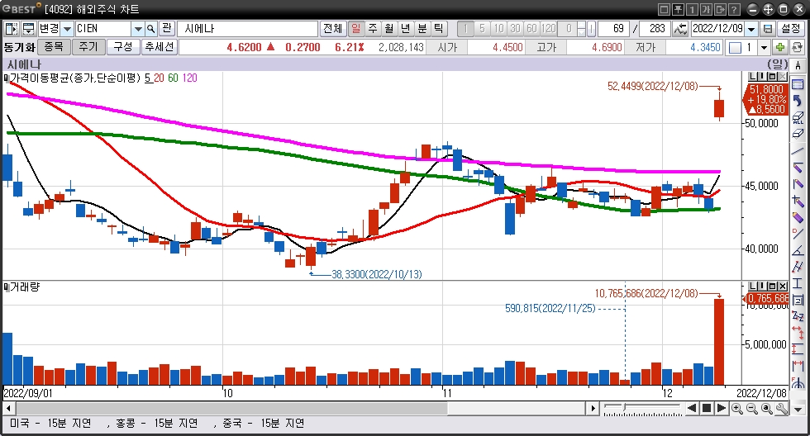810x436 pixels.
Task: Click the 60 moving average legend value
Action: tap(173, 78)
